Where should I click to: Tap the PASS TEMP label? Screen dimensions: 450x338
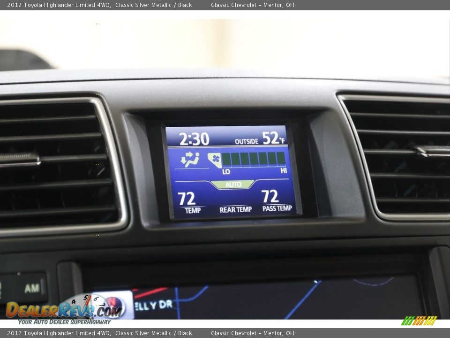[x=277, y=208]
